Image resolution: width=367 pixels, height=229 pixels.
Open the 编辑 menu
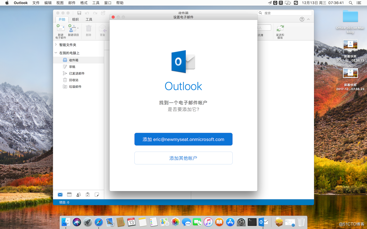pos(48,3)
